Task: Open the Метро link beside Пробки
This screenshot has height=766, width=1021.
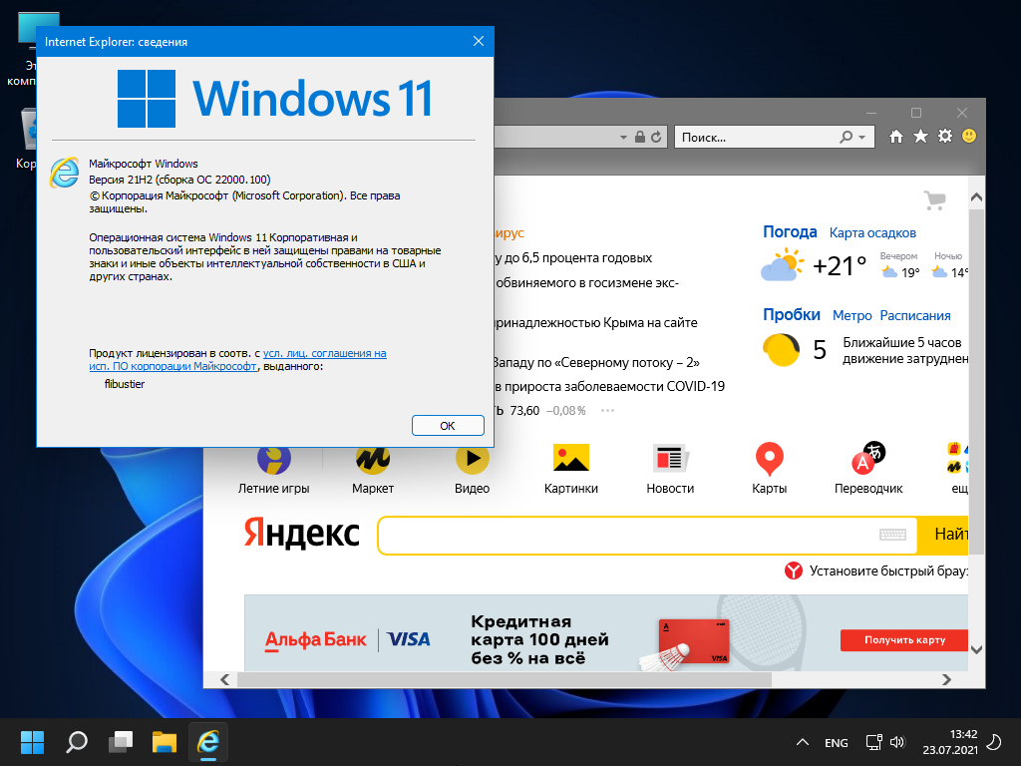Action: [x=851, y=315]
